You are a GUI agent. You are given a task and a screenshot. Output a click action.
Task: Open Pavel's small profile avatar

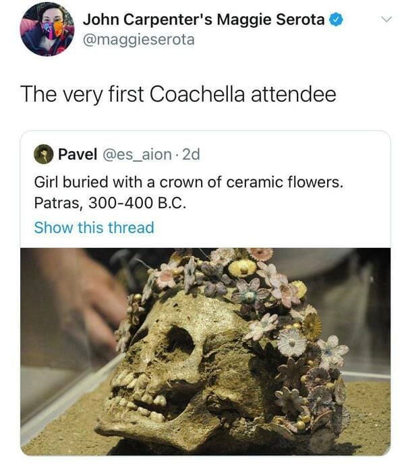(43, 154)
